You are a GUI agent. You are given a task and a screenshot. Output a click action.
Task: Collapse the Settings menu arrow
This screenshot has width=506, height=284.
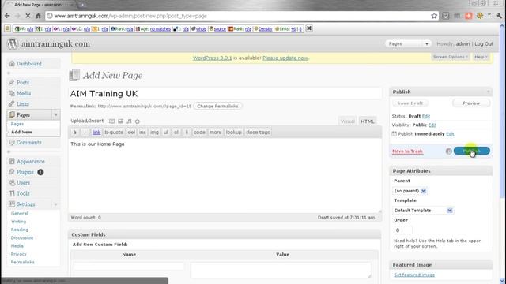coord(55,204)
